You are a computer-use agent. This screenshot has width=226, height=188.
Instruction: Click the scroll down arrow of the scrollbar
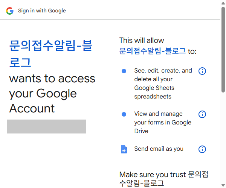tap(223, 185)
